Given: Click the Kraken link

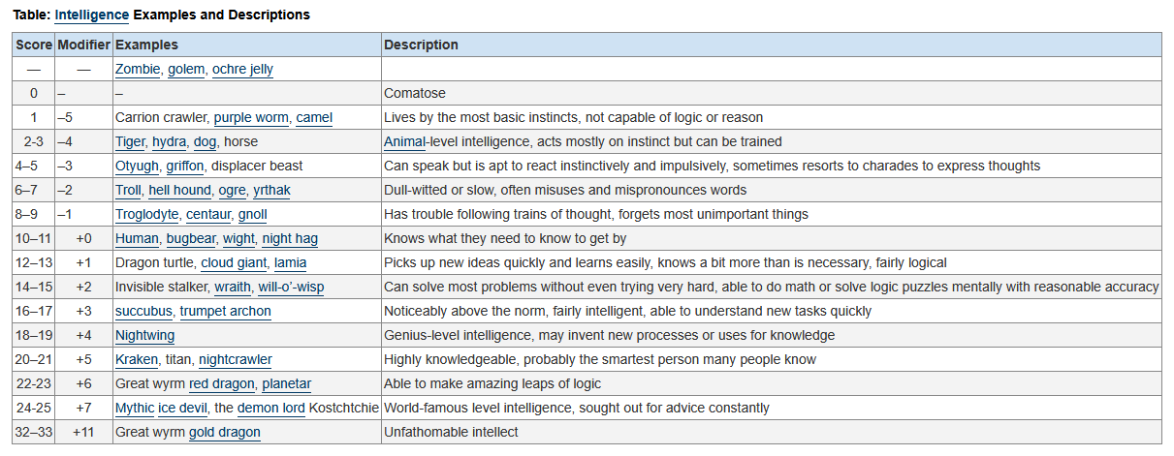Looking at the screenshot, I should (137, 359).
